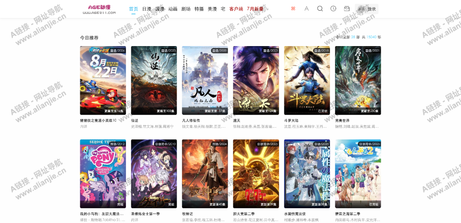Click the 仙逆 title link
461x223 pixels.
click(x=134, y=120)
